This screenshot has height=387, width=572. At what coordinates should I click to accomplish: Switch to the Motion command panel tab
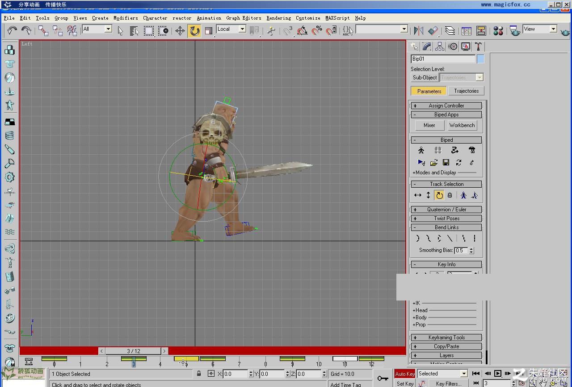coord(453,46)
